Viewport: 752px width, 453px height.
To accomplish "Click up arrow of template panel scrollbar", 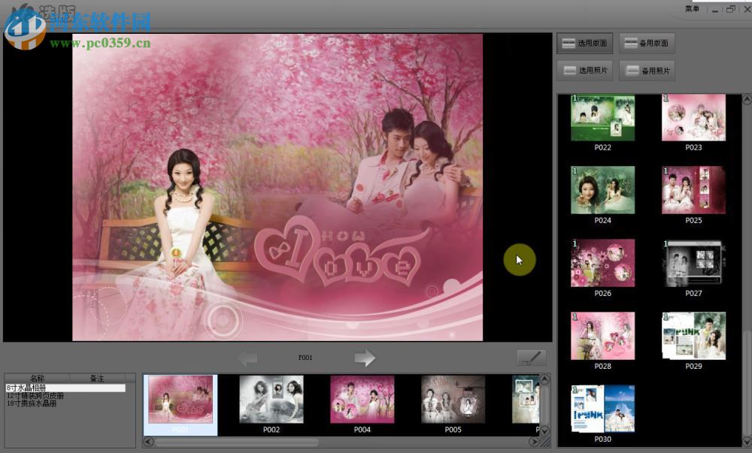I will [747, 100].
